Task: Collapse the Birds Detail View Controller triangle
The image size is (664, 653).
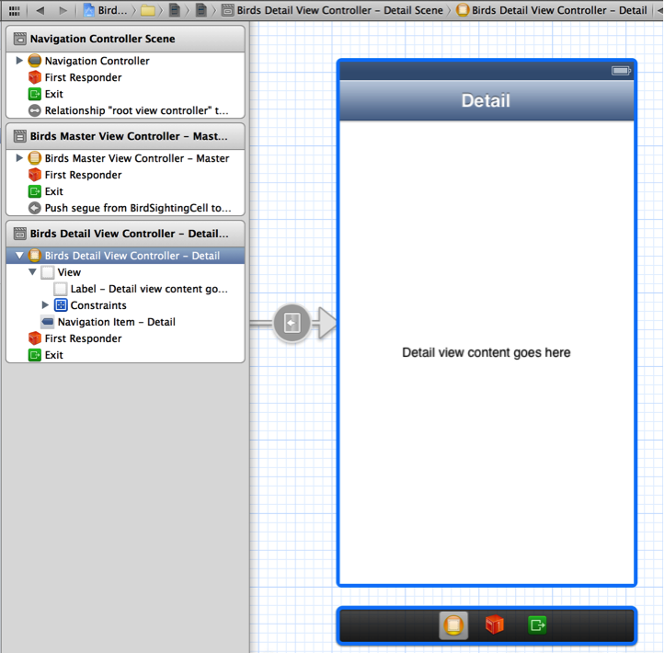Action: (19, 256)
